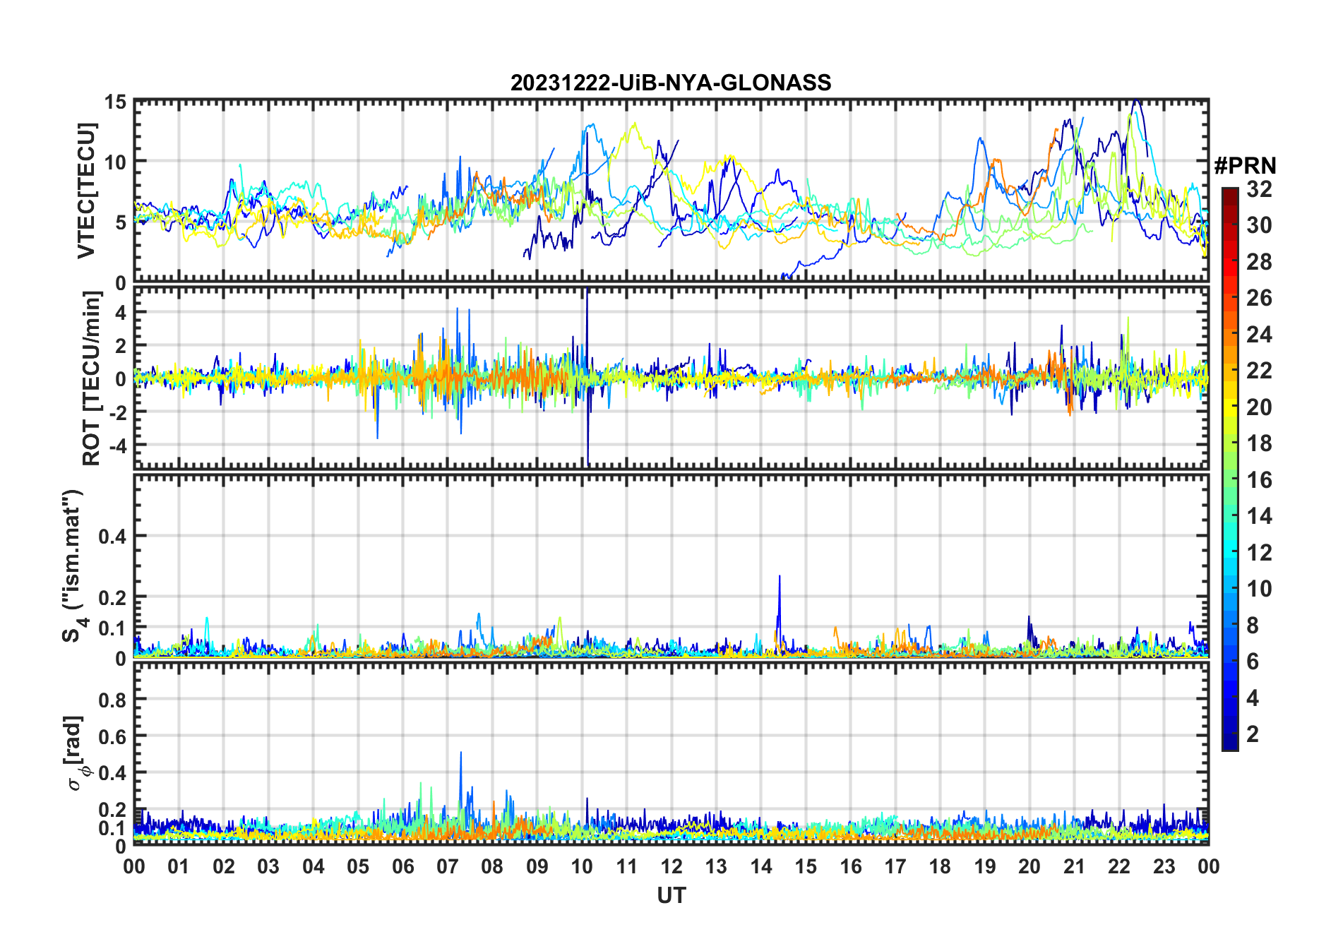Click colorbar tick label 2
This screenshot has width=1343, height=939.
(1253, 734)
